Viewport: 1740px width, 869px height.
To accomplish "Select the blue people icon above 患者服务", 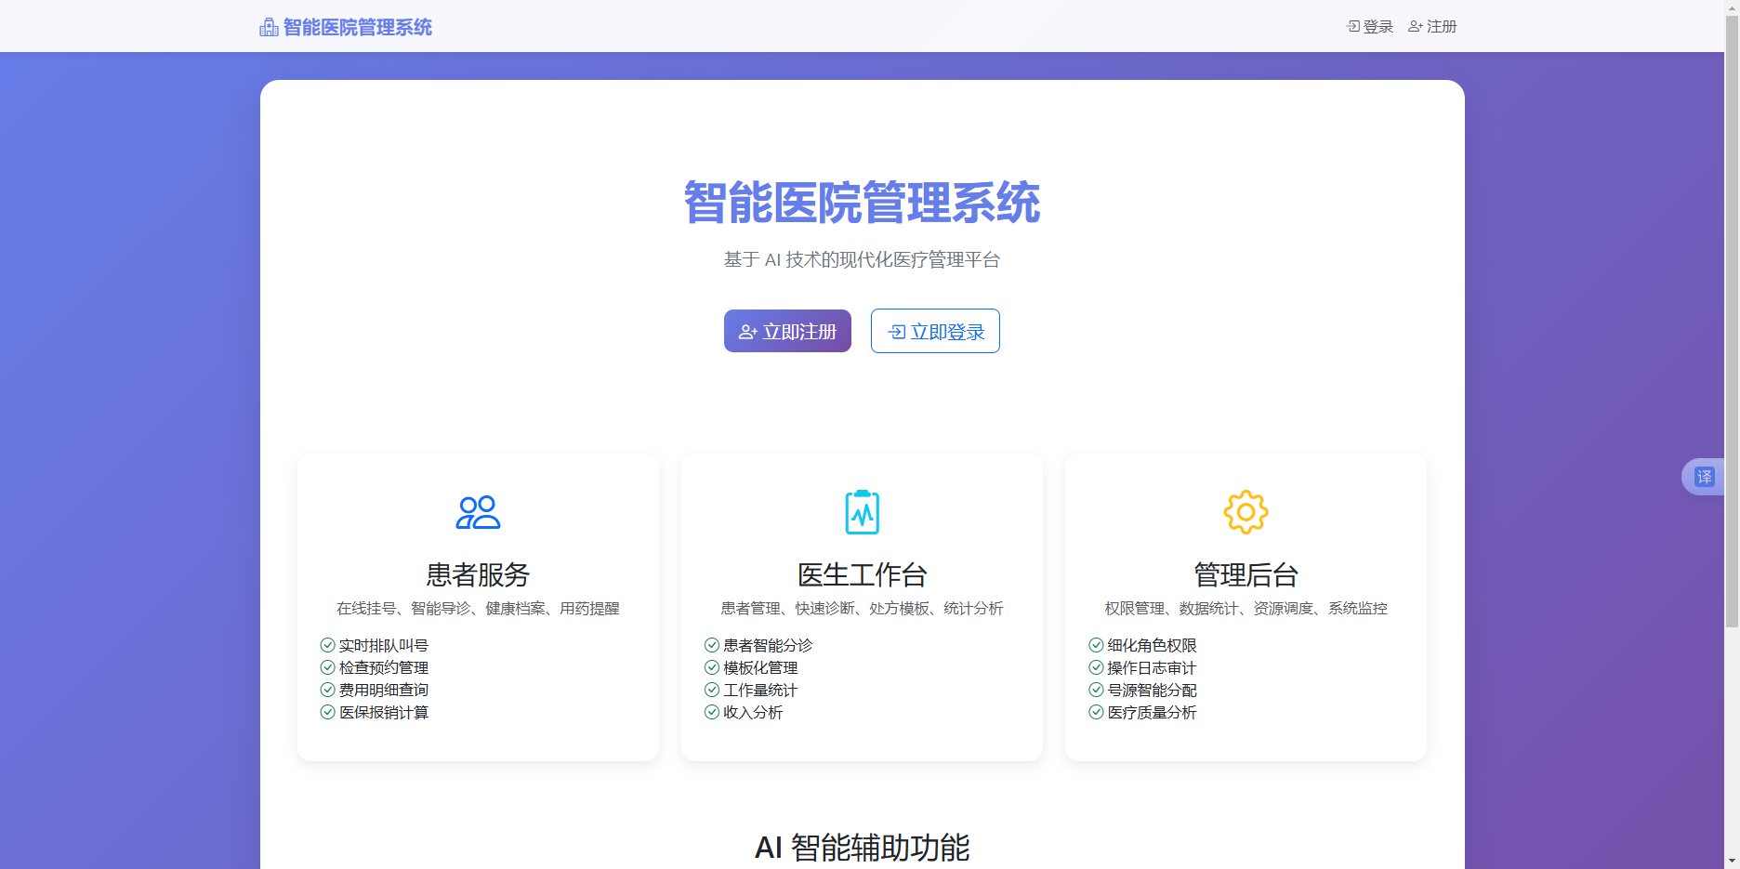I will 478,511.
